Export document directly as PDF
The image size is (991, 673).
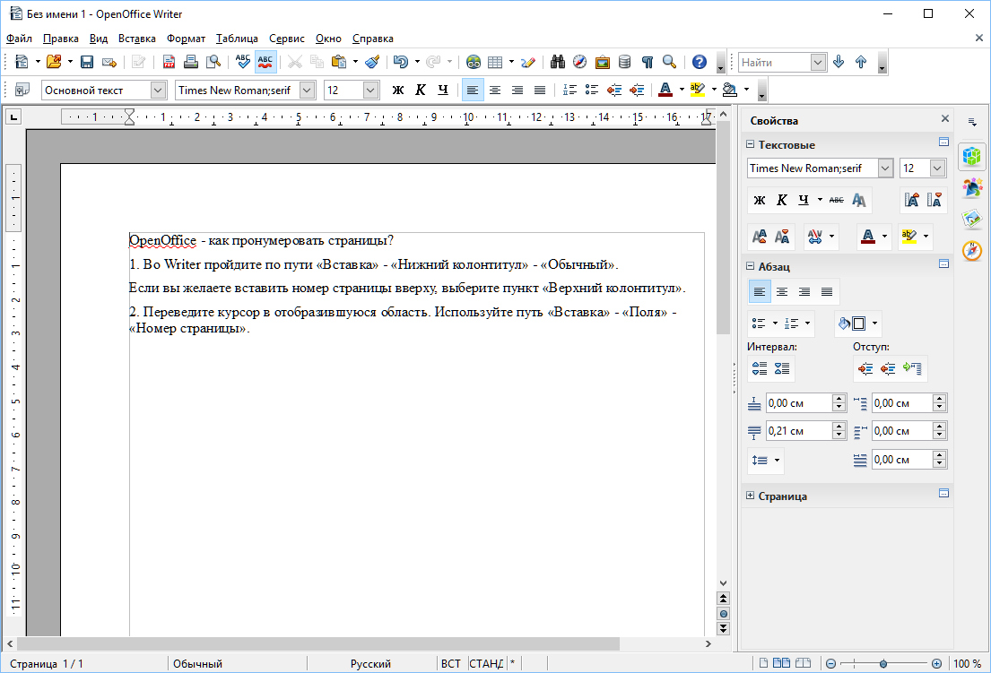169,62
